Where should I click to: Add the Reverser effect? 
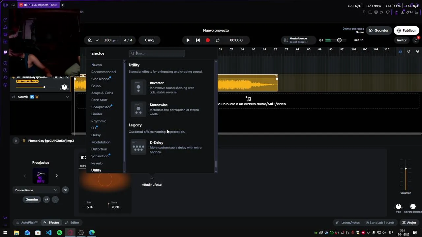tap(170, 88)
